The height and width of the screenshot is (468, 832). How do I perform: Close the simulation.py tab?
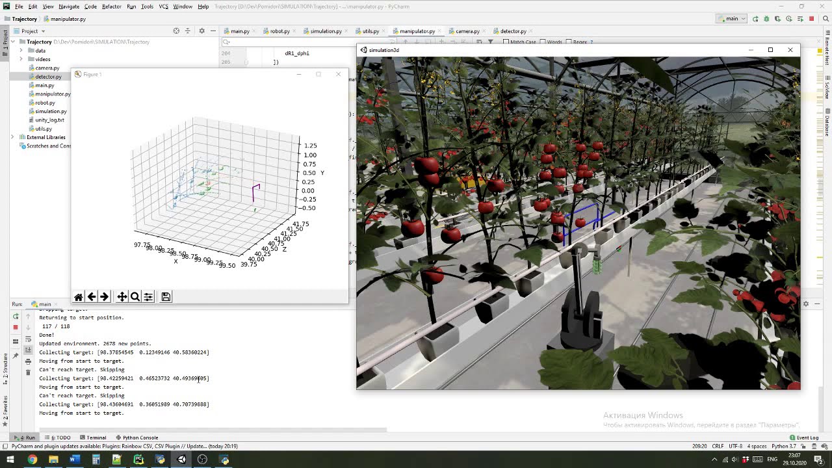(345, 31)
